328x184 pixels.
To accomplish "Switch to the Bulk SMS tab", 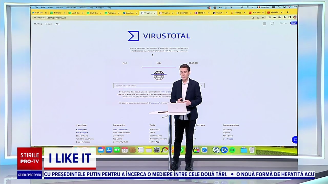I will [257, 13].
